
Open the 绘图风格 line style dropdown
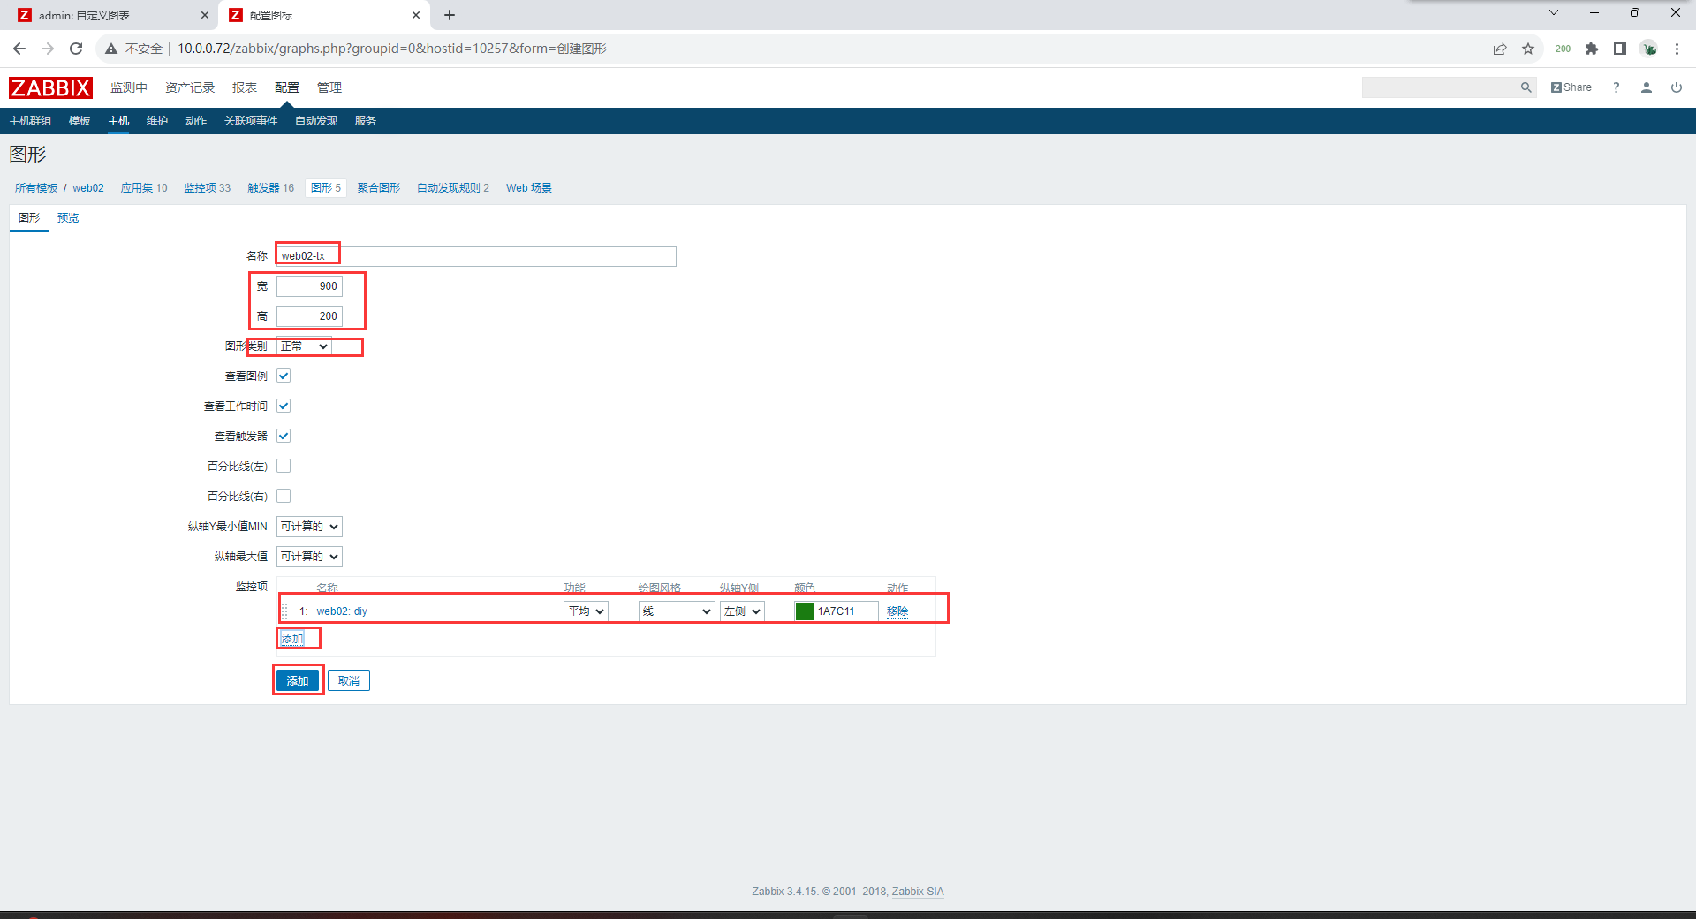pos(676,611)
